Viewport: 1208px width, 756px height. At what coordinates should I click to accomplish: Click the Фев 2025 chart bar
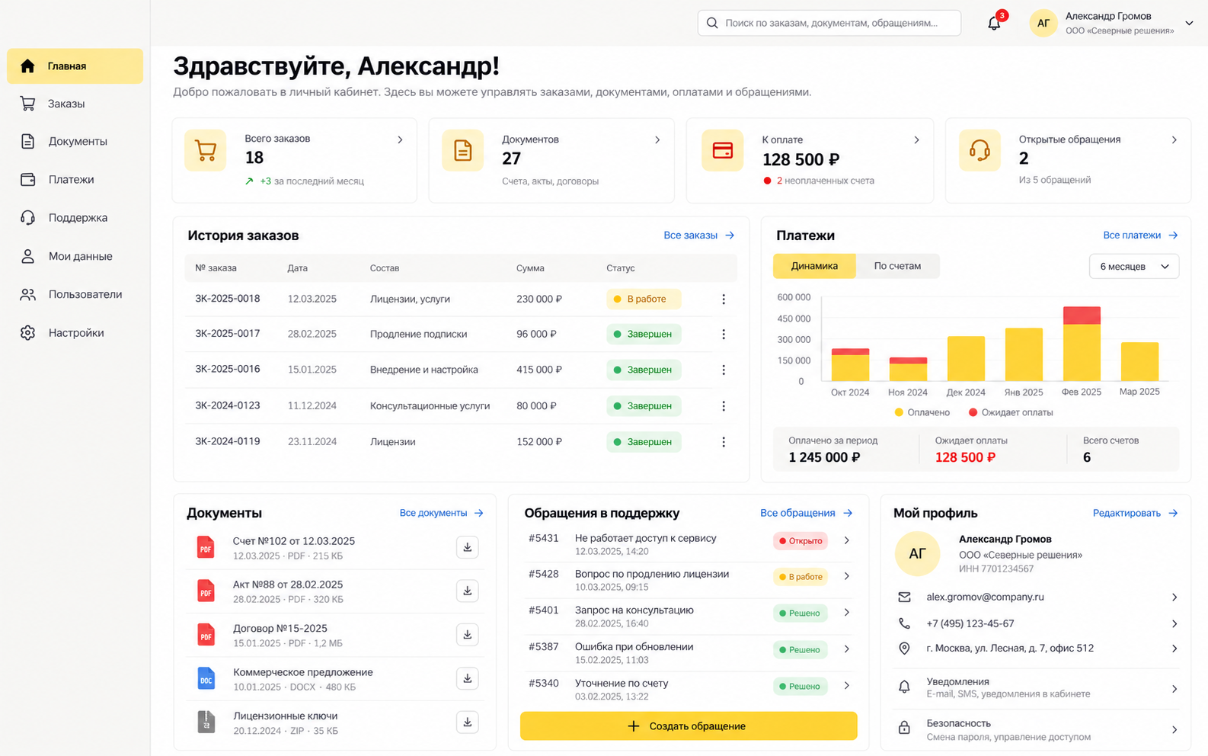pyautogui.click(x=1082, y=344)
